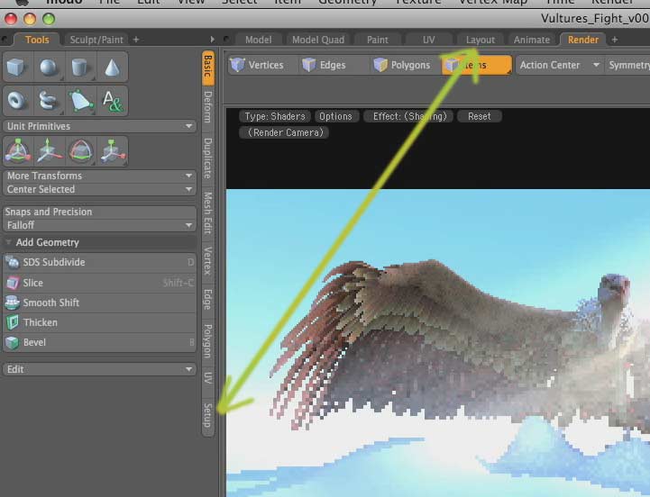Select the Deform vertical tab
The height and width of the screenshot is (497, 650).
click(x=208, y=107)
